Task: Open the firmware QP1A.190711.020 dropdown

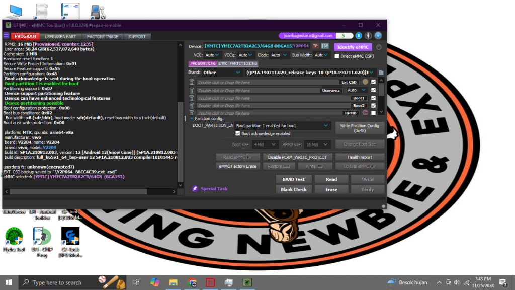Action: pos(310,72)
